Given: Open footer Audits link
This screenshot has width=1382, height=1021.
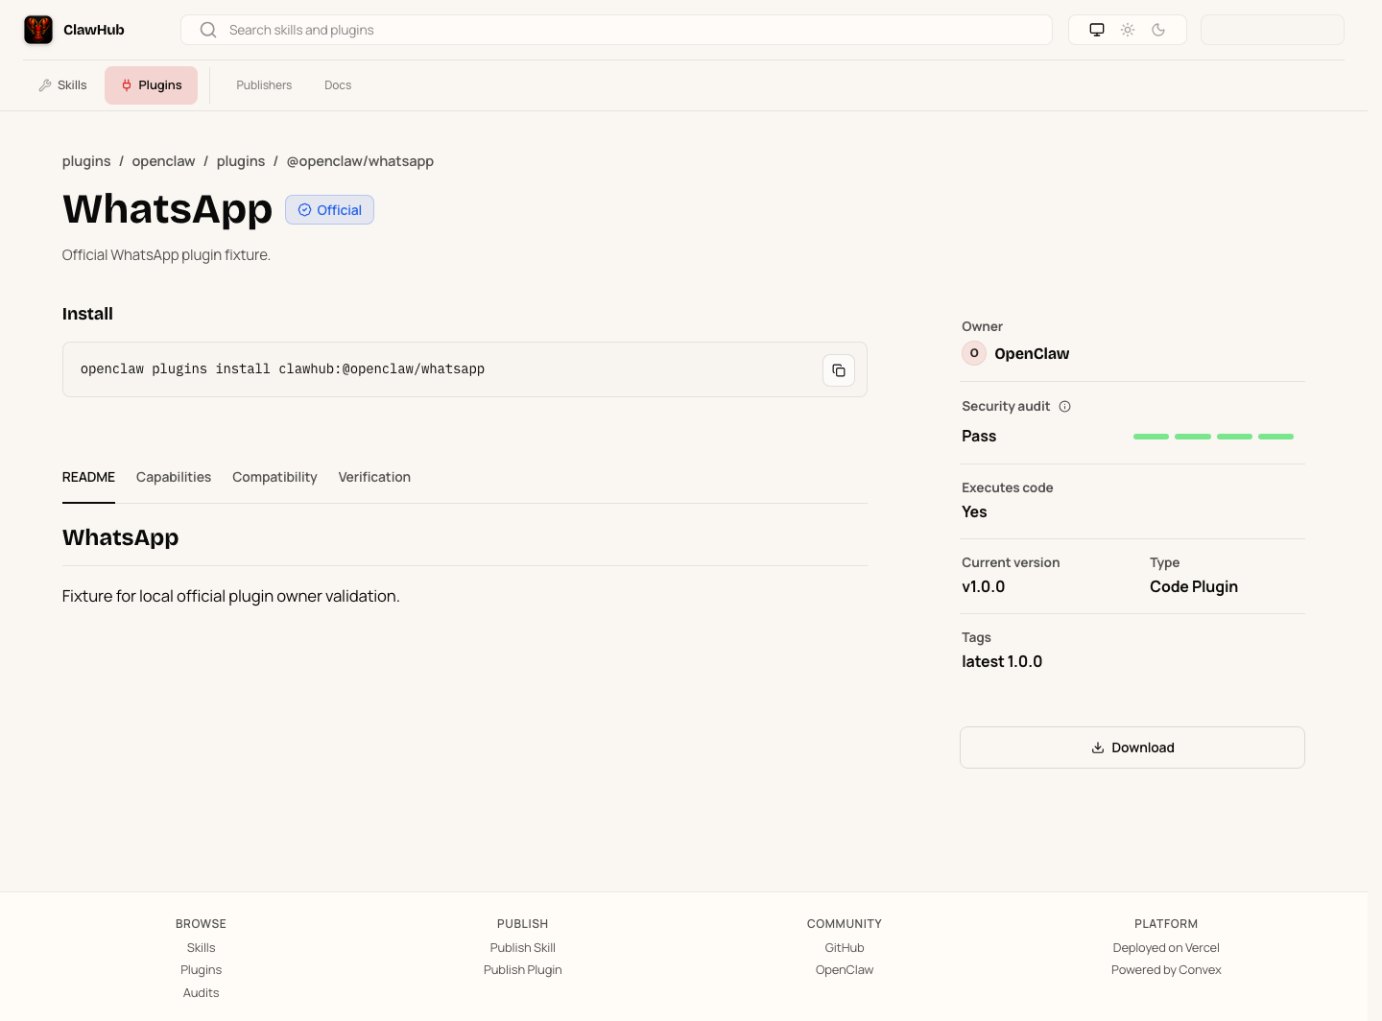Looking at the screenshot, I should click(x=202, y=993).
